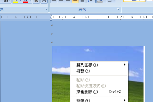Screen dimensions: 153x102
Task: Select the embedded desktop screenshot picture
Action: coord(98,74)
